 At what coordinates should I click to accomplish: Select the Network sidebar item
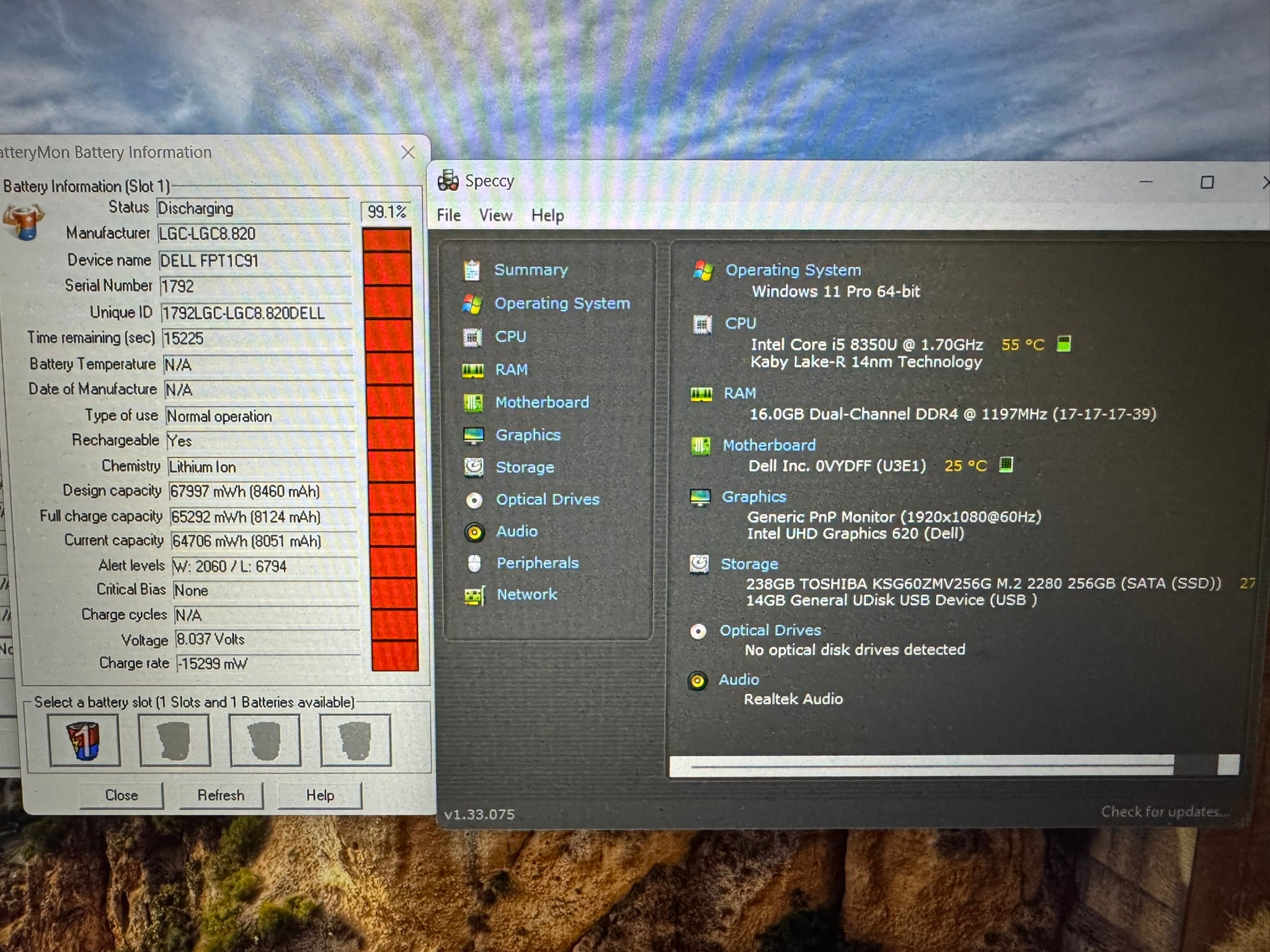pos(527,594)
